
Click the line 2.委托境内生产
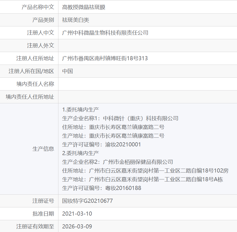point(80,153)
